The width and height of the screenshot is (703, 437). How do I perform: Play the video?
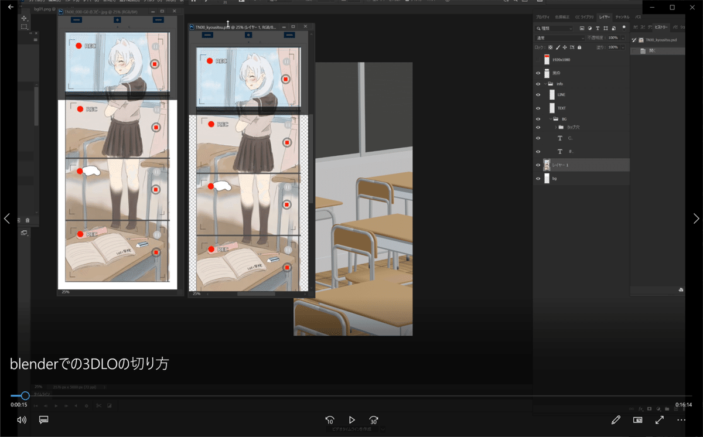tap(351, 420)
